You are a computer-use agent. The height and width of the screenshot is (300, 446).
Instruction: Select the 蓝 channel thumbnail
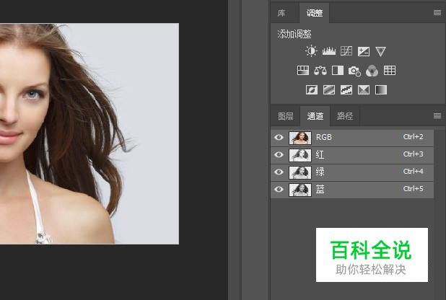[x=300, y=190]
